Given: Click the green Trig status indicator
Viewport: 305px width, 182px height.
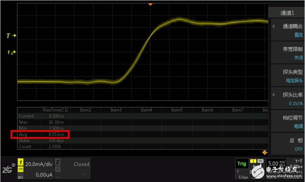Looking at the screenshot, I should (241, 164).
